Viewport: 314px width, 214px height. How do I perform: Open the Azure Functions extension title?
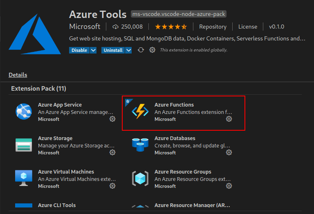pyautogui.click(x=174, y=105)
